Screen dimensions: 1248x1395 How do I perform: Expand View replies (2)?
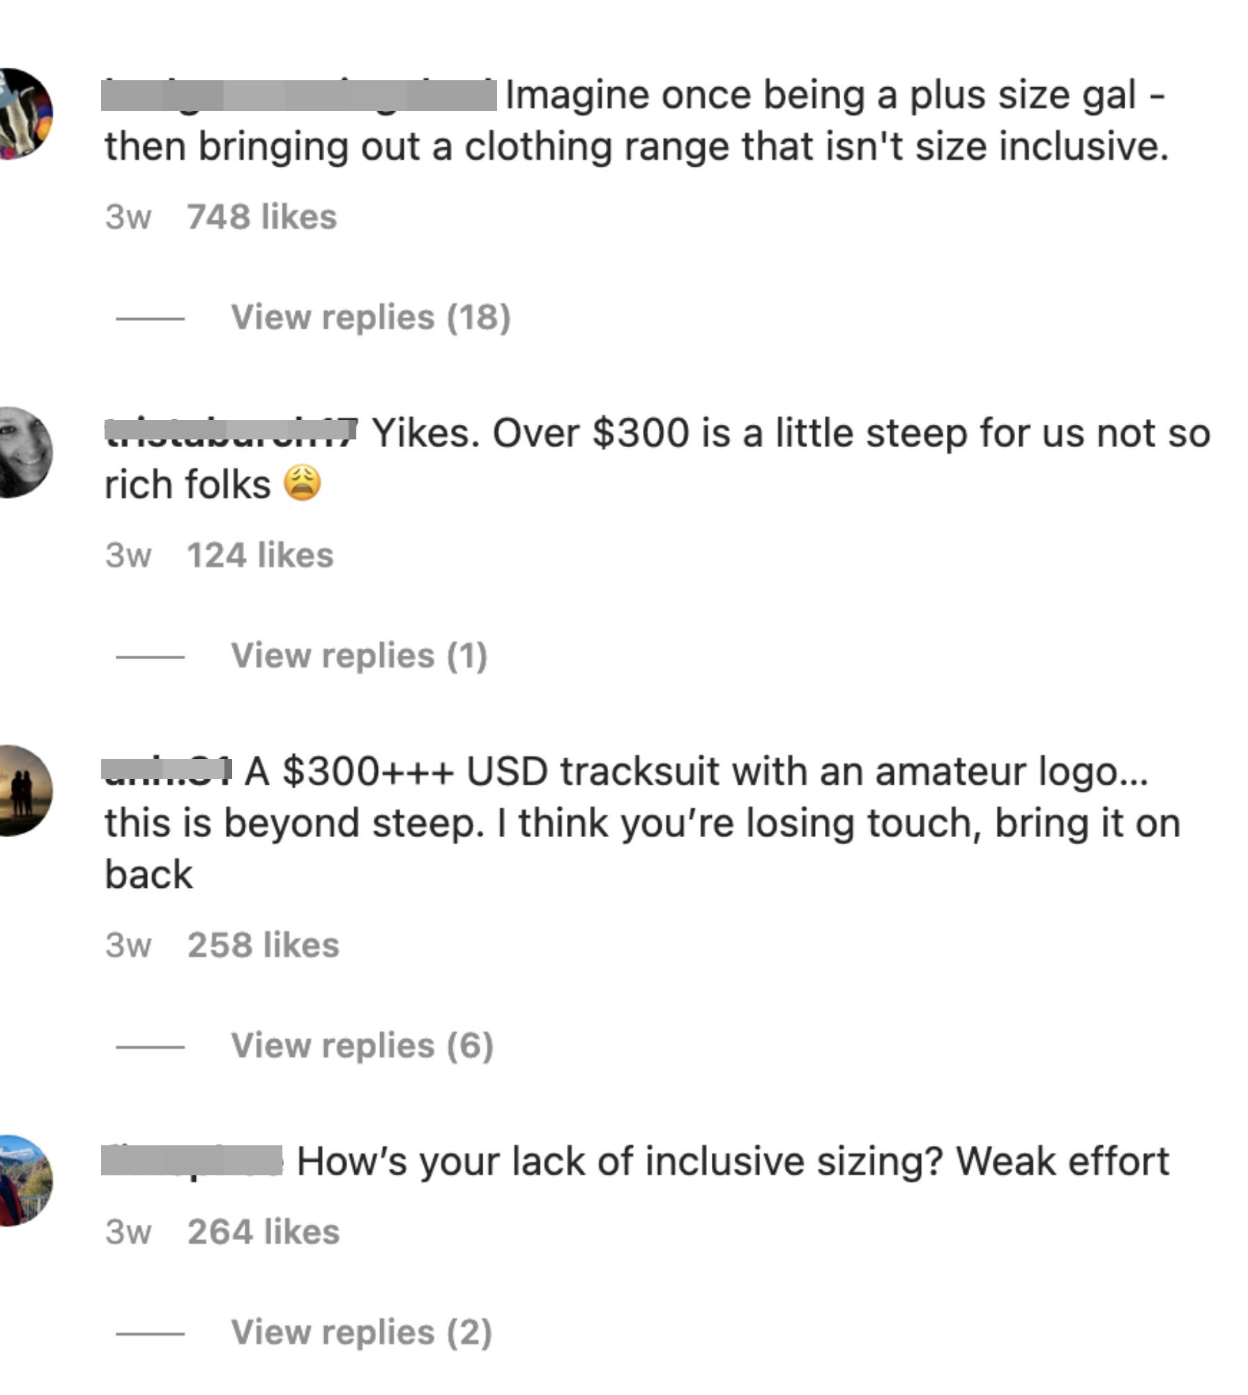[361, 1333]
